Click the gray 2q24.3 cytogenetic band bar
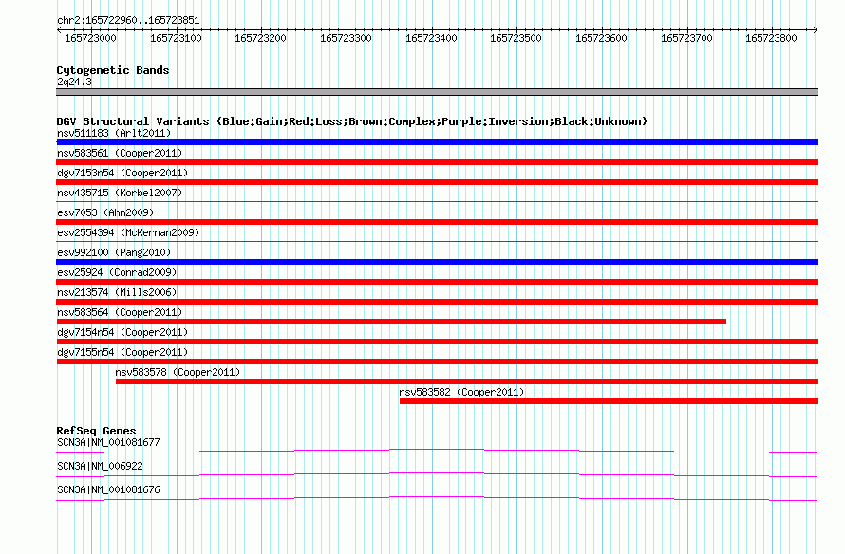 coord(437,92)
